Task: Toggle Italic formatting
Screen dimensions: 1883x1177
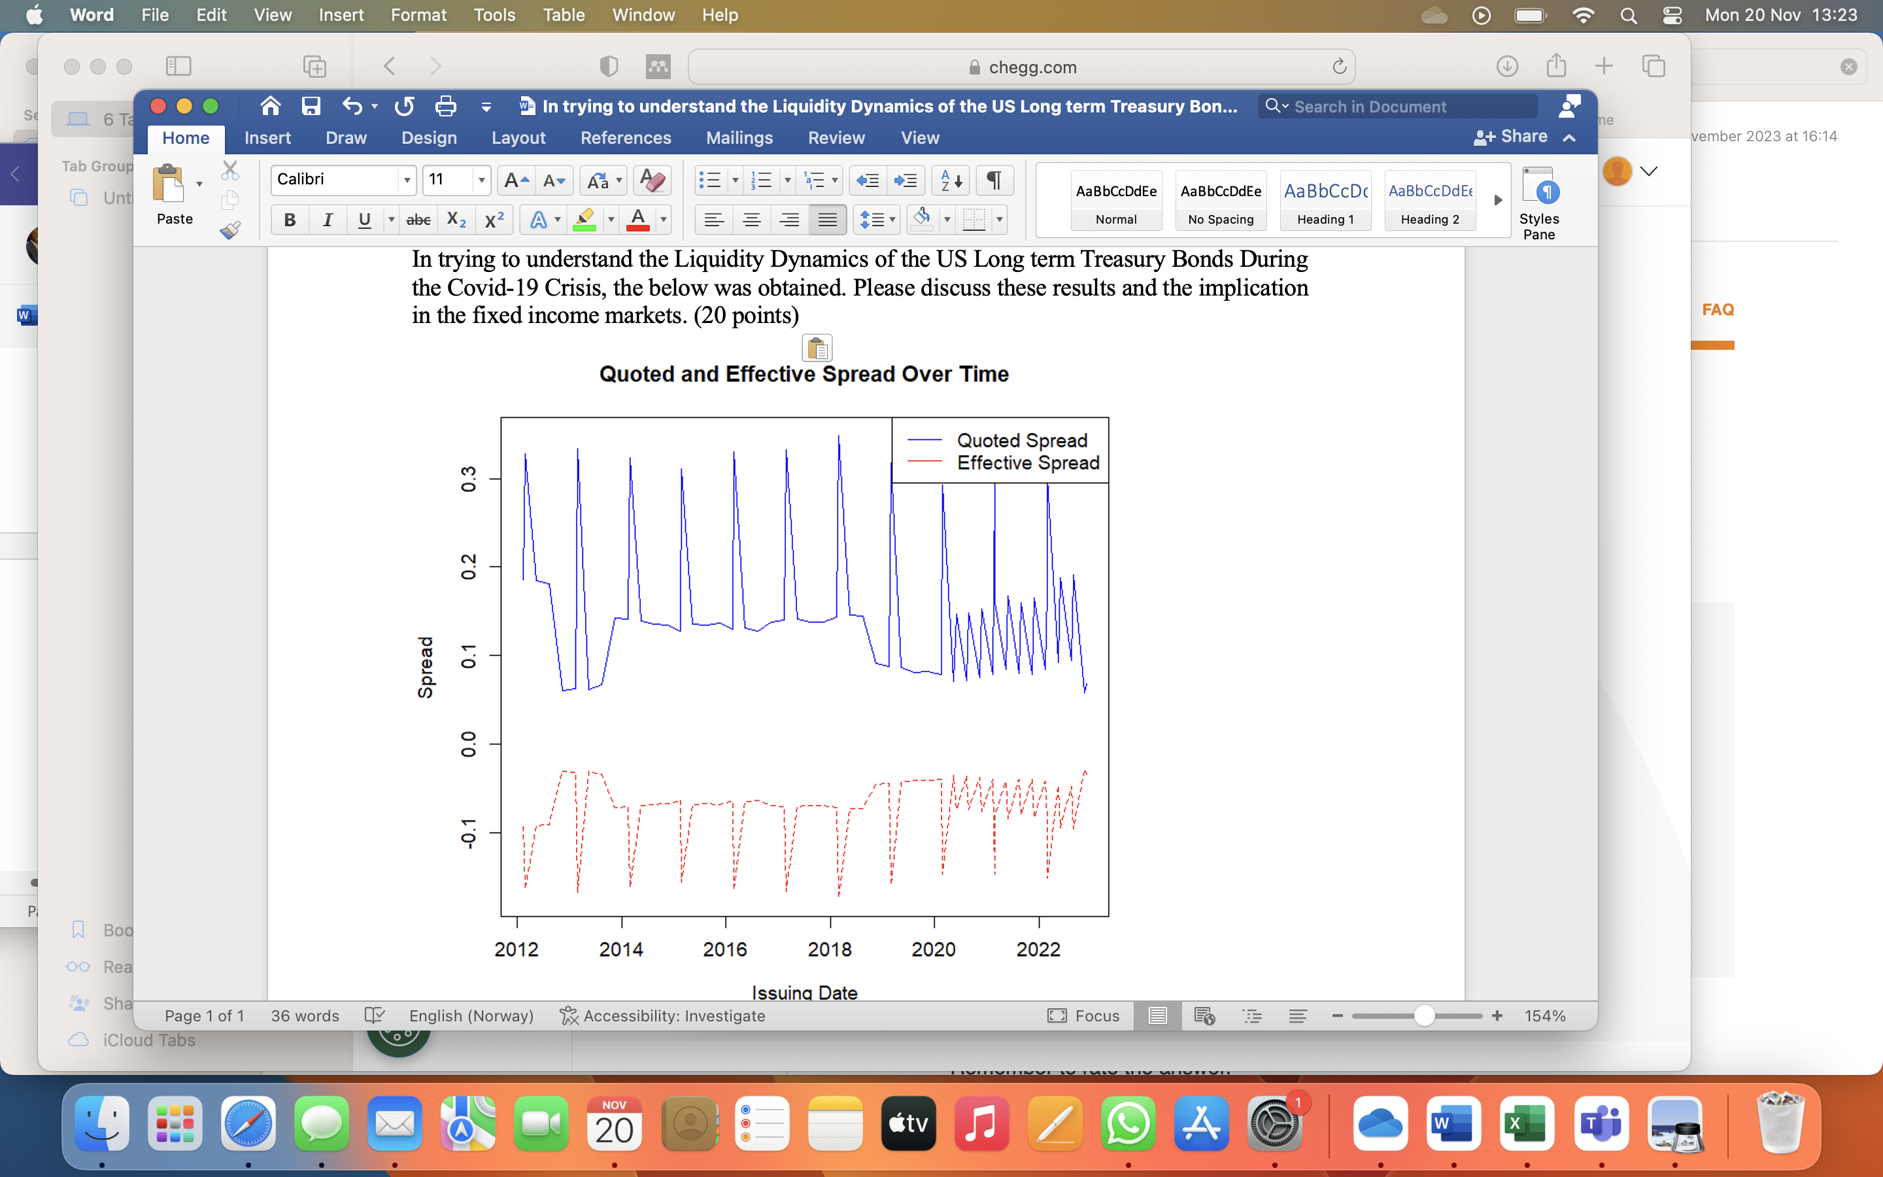Action: [328, 220]
